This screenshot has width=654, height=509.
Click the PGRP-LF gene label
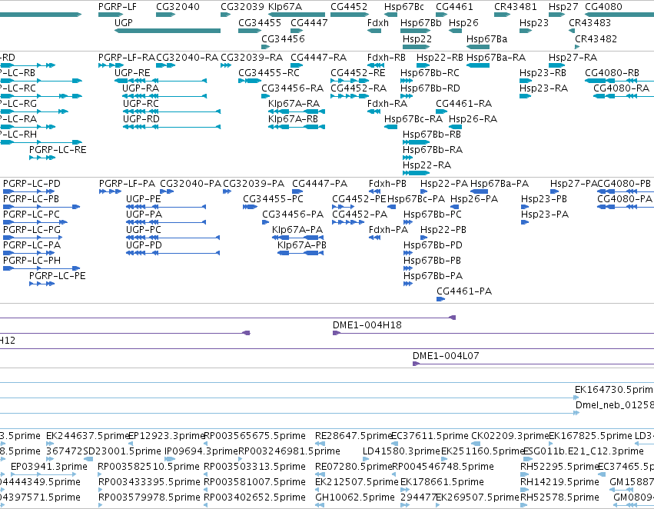(118, 7)
